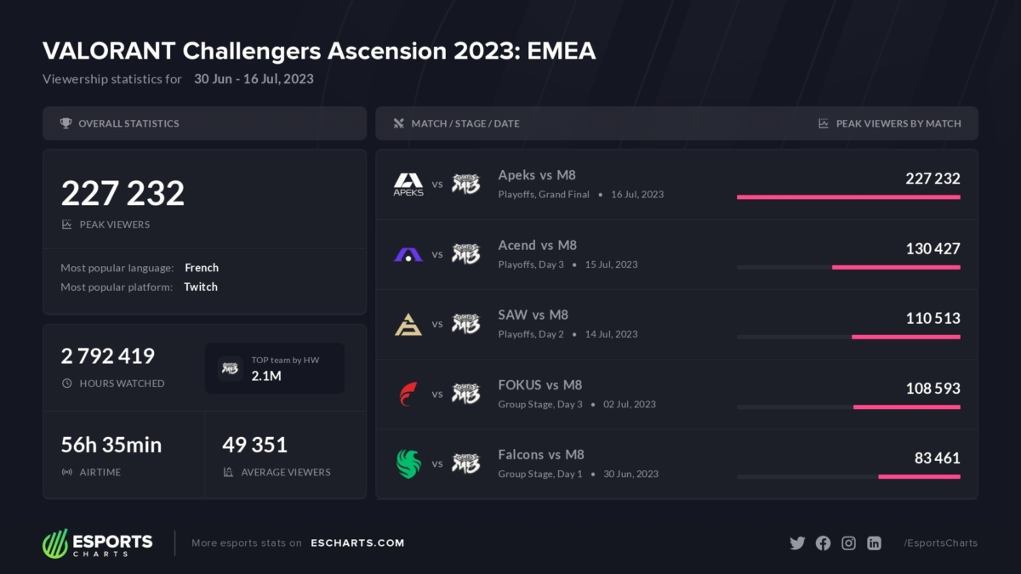
Task: Select the Match / Stage / Date header
Action: [x=465, y=123]
